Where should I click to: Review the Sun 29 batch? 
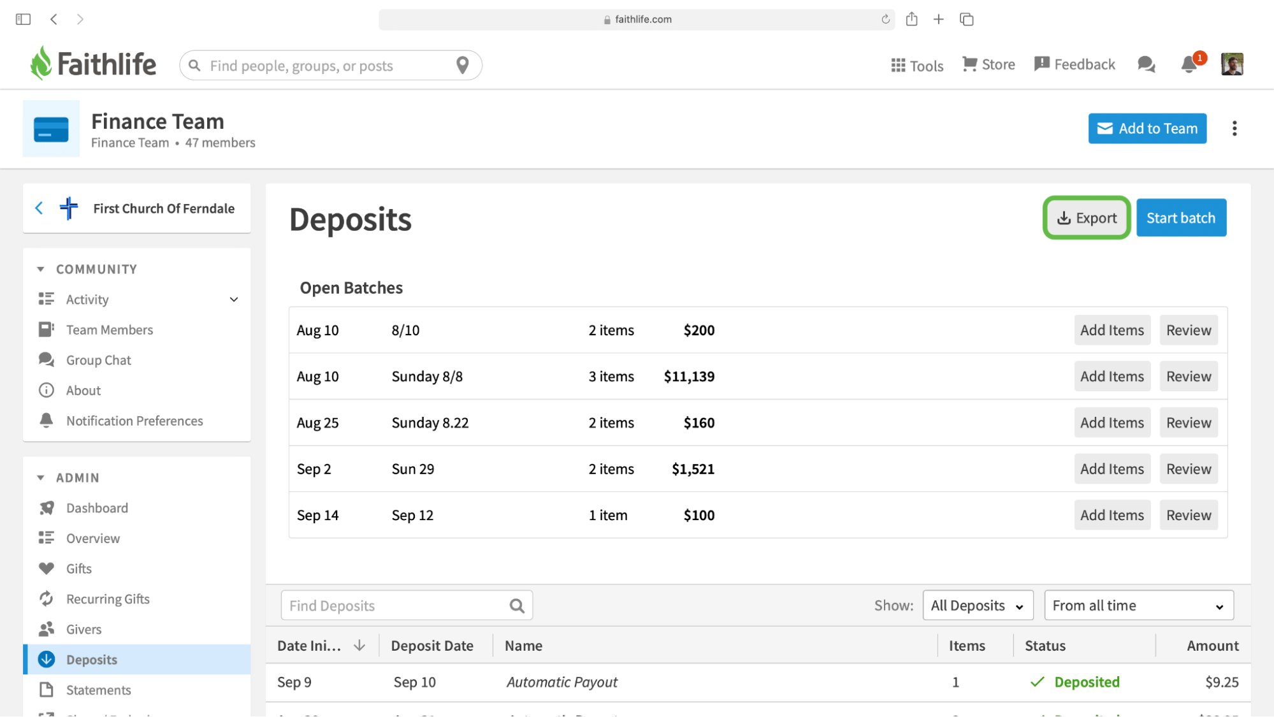[1189, 469]
